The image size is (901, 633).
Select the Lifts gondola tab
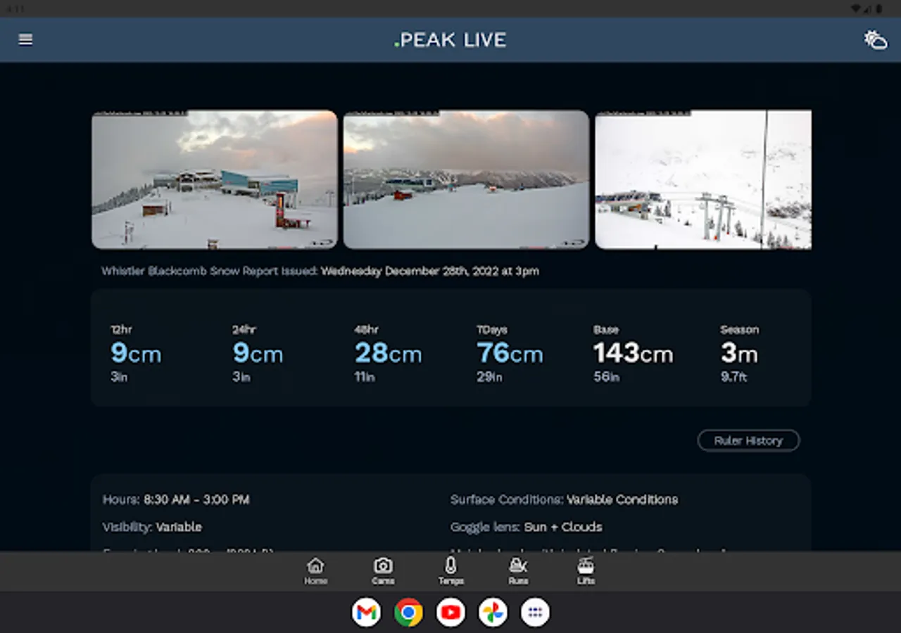(x=586, y=570)
